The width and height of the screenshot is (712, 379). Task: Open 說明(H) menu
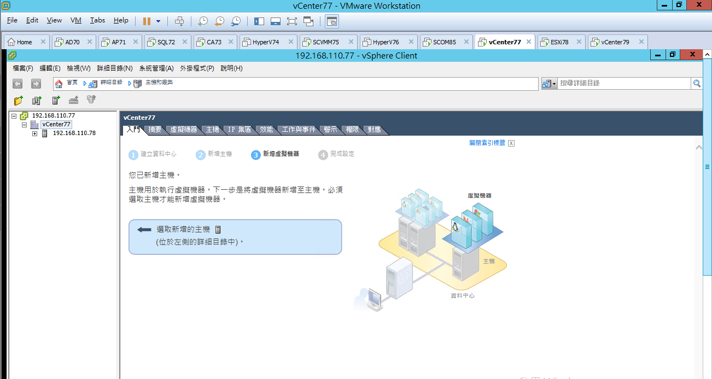click(231, 68)
